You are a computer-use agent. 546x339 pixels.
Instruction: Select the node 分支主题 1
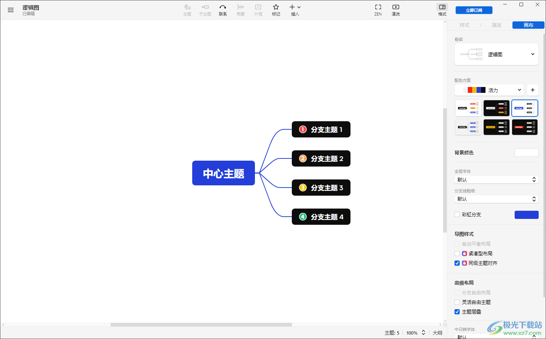[x=321, y=129]
